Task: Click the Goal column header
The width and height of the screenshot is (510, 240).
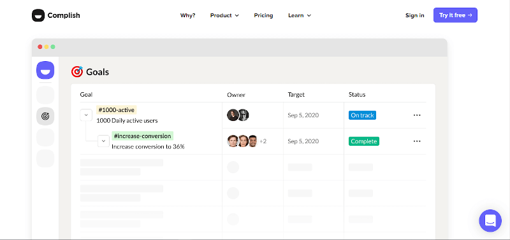Action: pos(86,94)
